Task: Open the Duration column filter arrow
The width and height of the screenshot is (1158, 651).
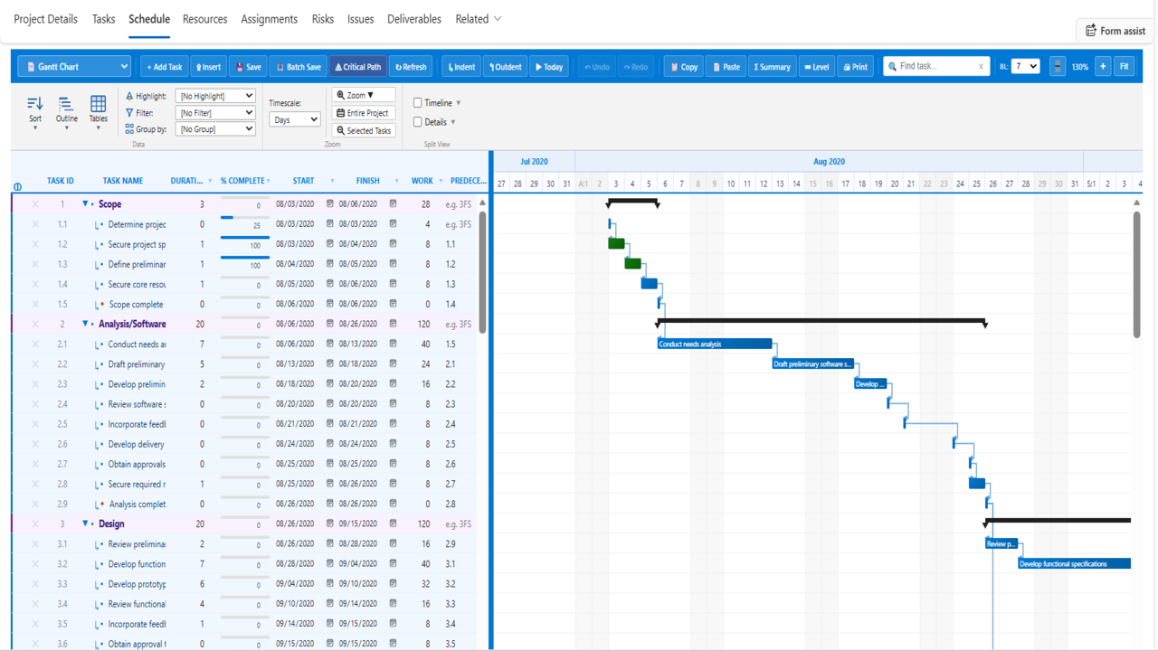Action: coord(211,181)
